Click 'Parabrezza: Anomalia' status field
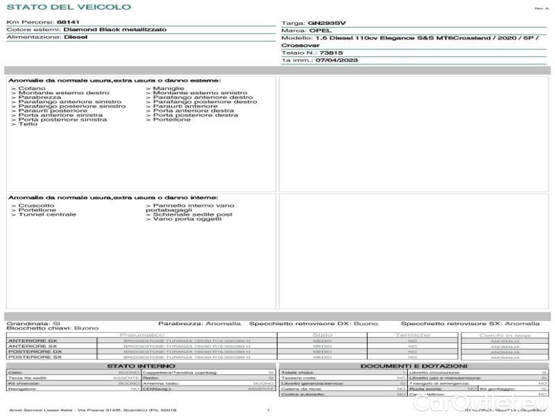Image resolution: width=555 pixels, height=416 pixels. (x=199, y=324)
